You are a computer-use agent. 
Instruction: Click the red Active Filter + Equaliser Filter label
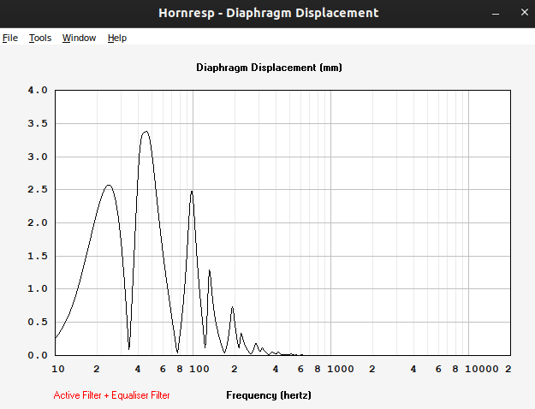[x=111, y=395]
